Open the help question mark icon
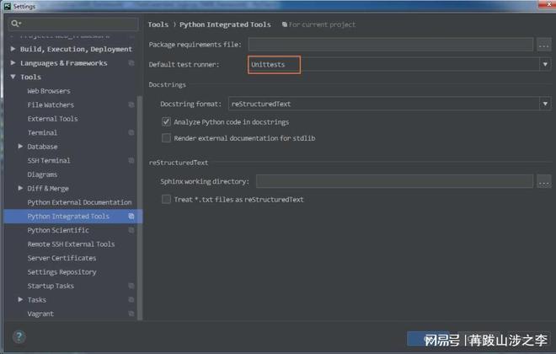Image resolution: width=556 pixels, height=354 pixels. [19, 336]
